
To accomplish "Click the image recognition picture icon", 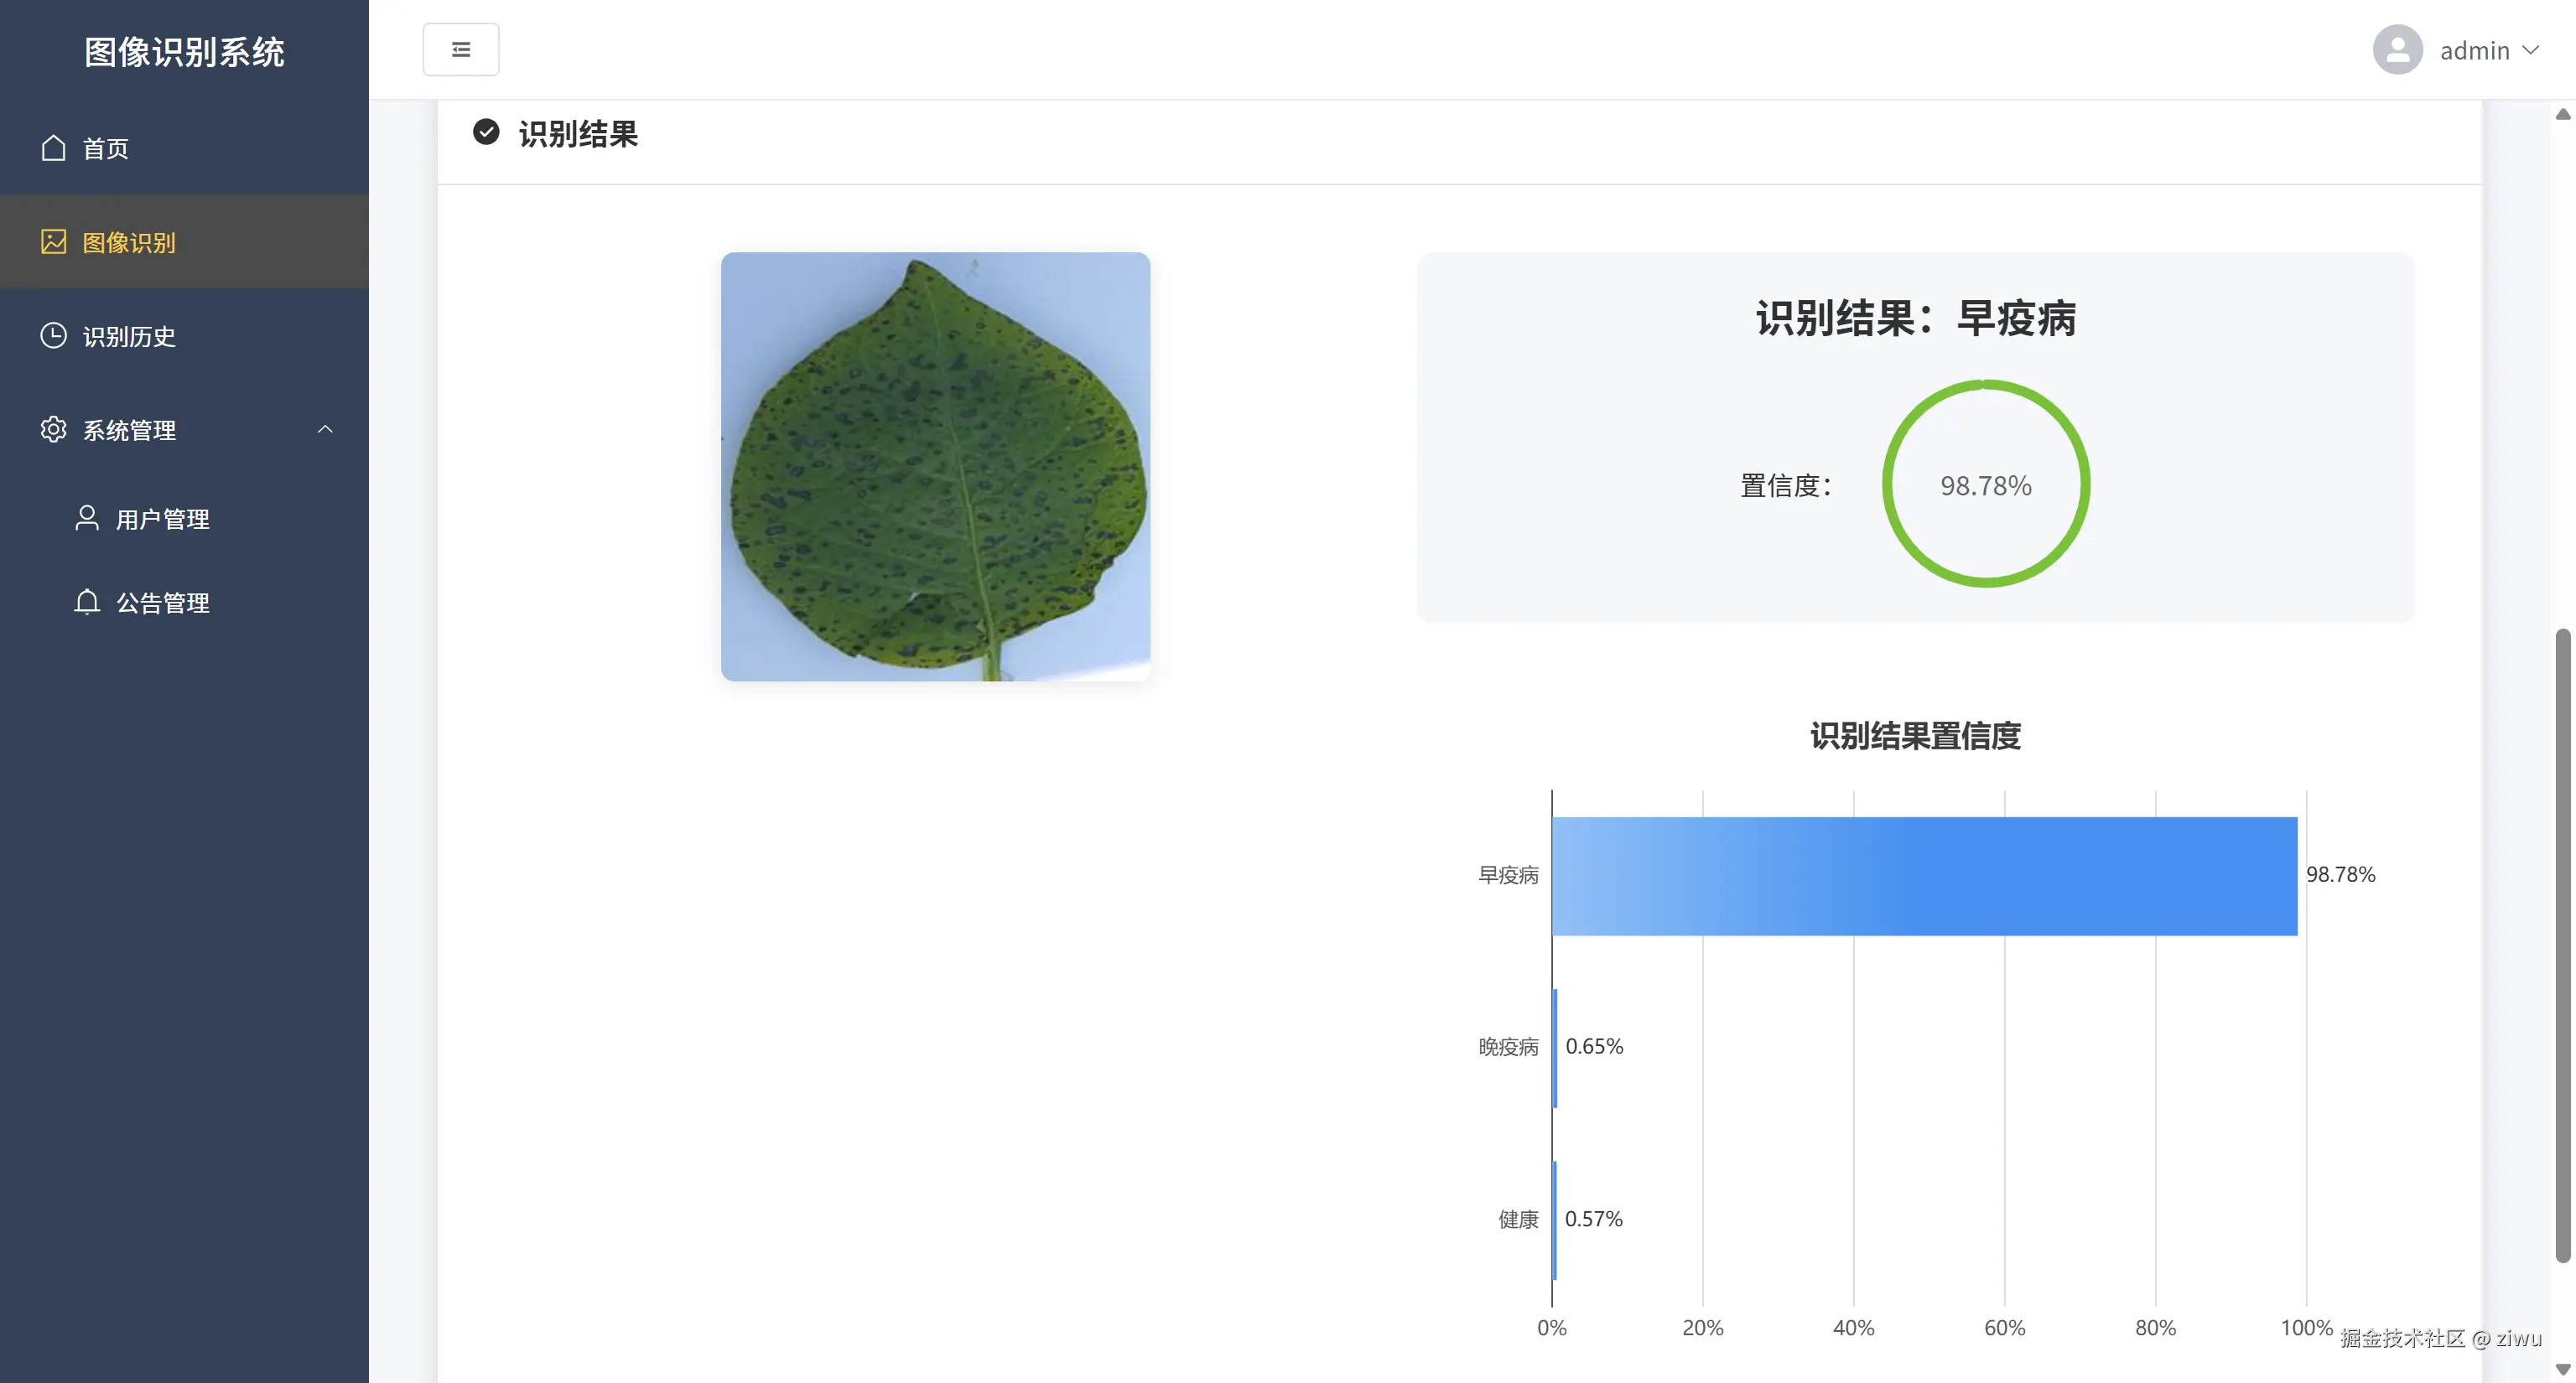I will point(53,242).
